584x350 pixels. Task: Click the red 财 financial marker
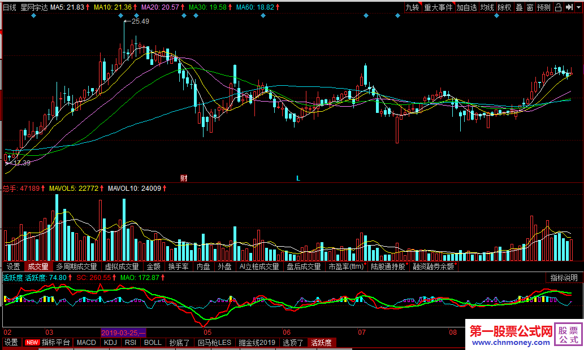point(184,178)
